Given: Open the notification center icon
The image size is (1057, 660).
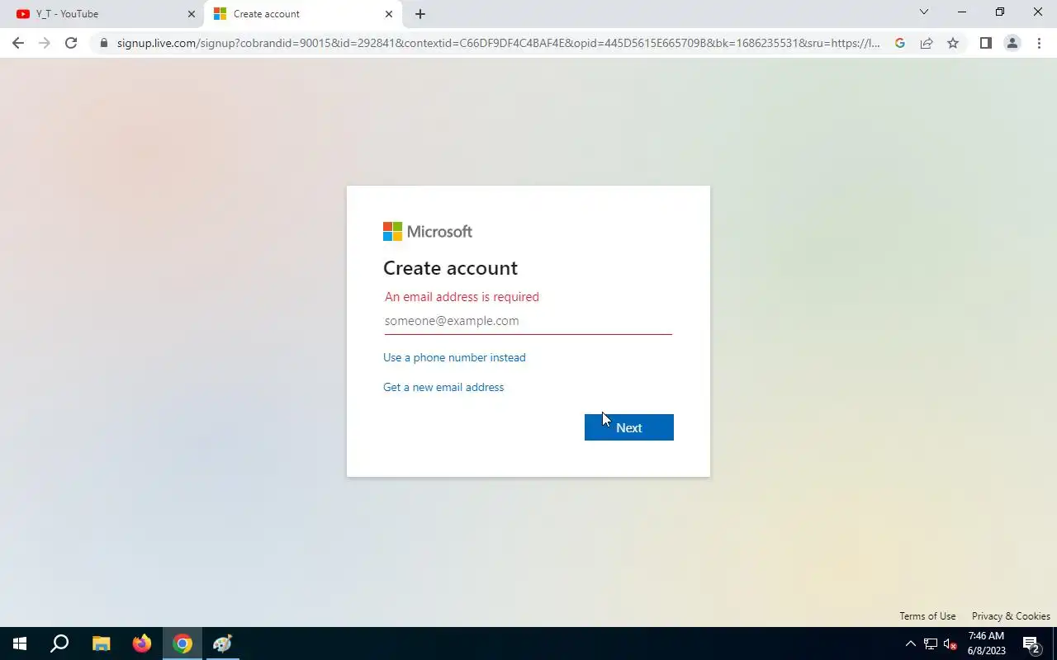Looking at the screenshot, I should [x=1031, y=643].
